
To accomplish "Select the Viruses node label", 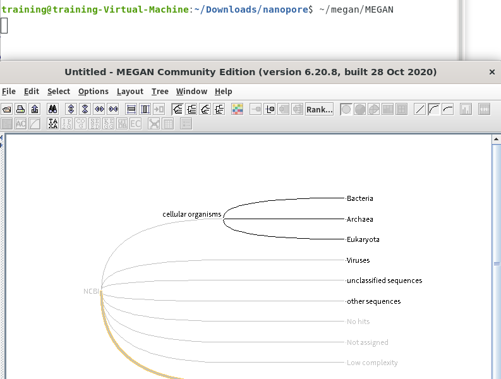I will (358, 260).
